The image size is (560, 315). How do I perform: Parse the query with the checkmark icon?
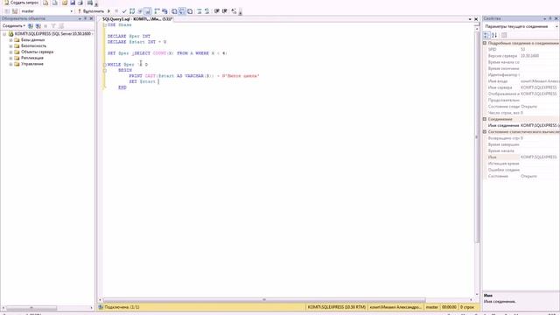(x=124, y=11)
